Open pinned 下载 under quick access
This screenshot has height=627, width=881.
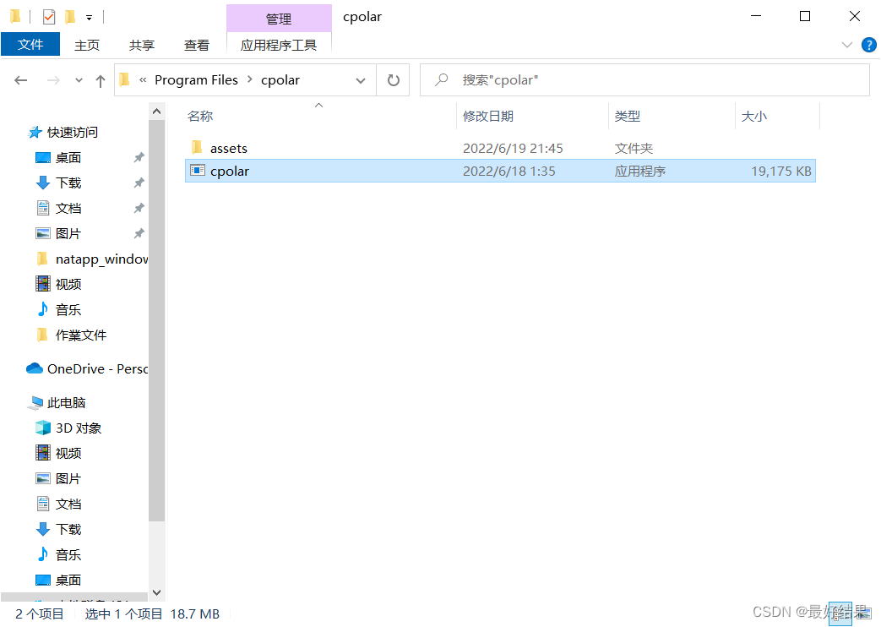[68, 183]
